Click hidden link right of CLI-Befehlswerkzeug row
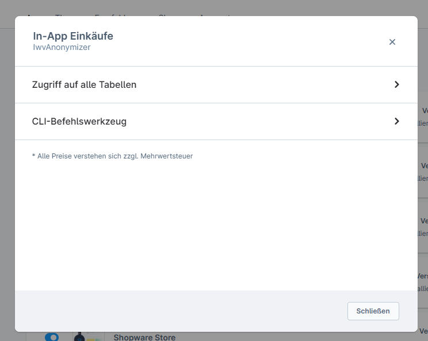Viewport: 428px width, 341px height. click(x=423, y=123)
